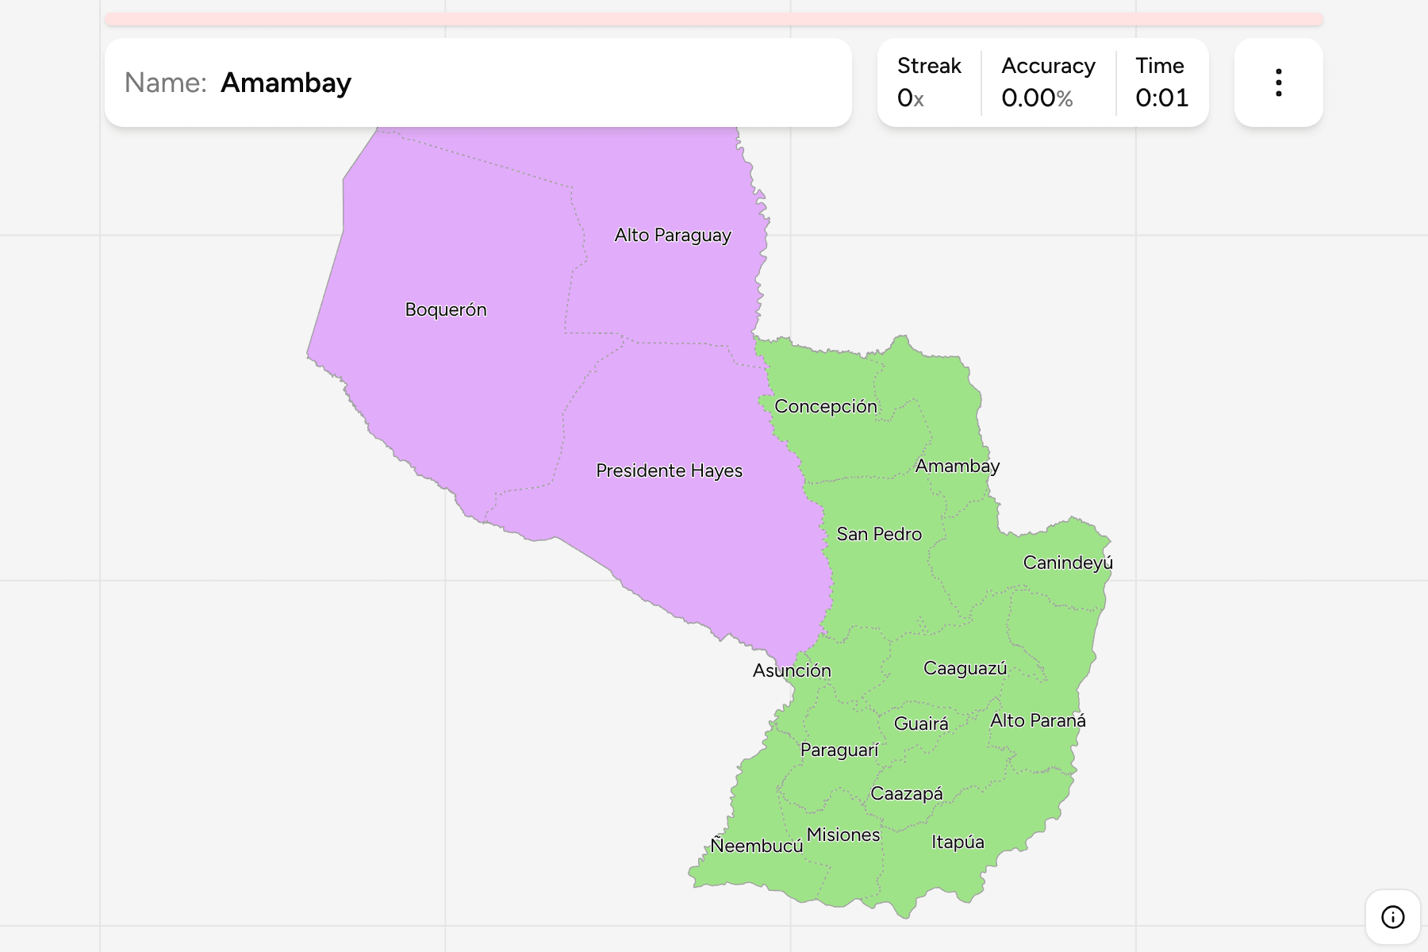Image resolution: width=1428 pixels, height=952 pixels.
Task: Choose the Misiones department
Action: tap(843, 835)
